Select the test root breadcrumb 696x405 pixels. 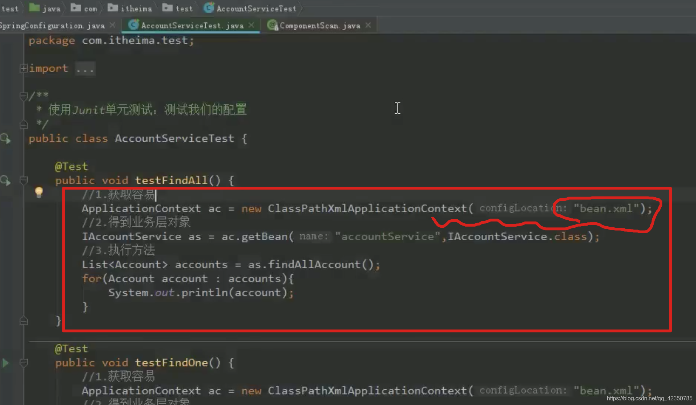[9, 8]
